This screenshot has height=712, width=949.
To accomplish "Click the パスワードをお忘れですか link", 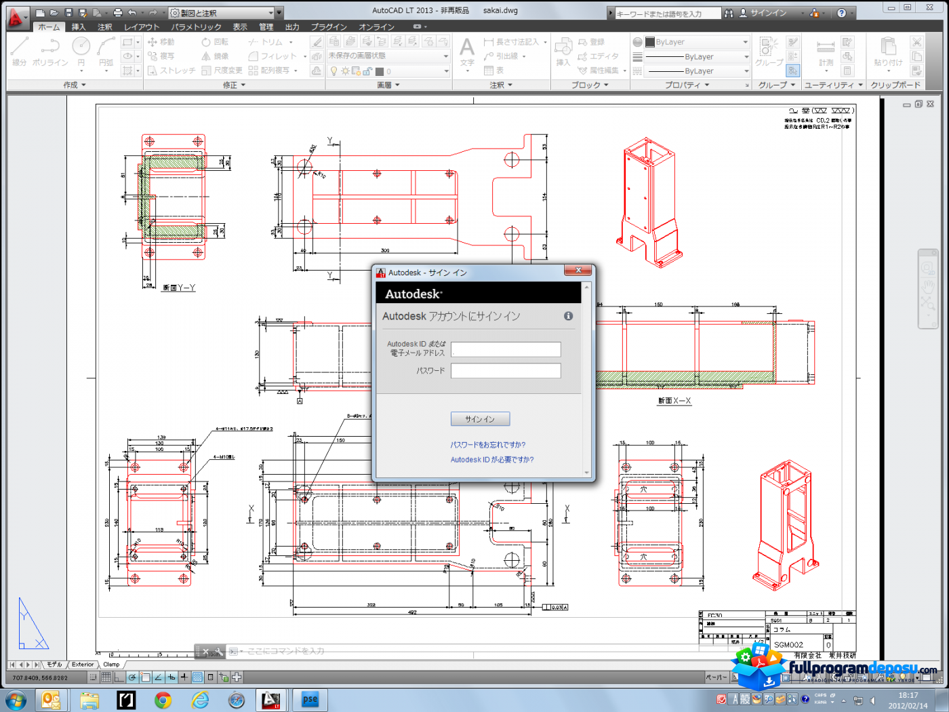I will coord(488,445).
